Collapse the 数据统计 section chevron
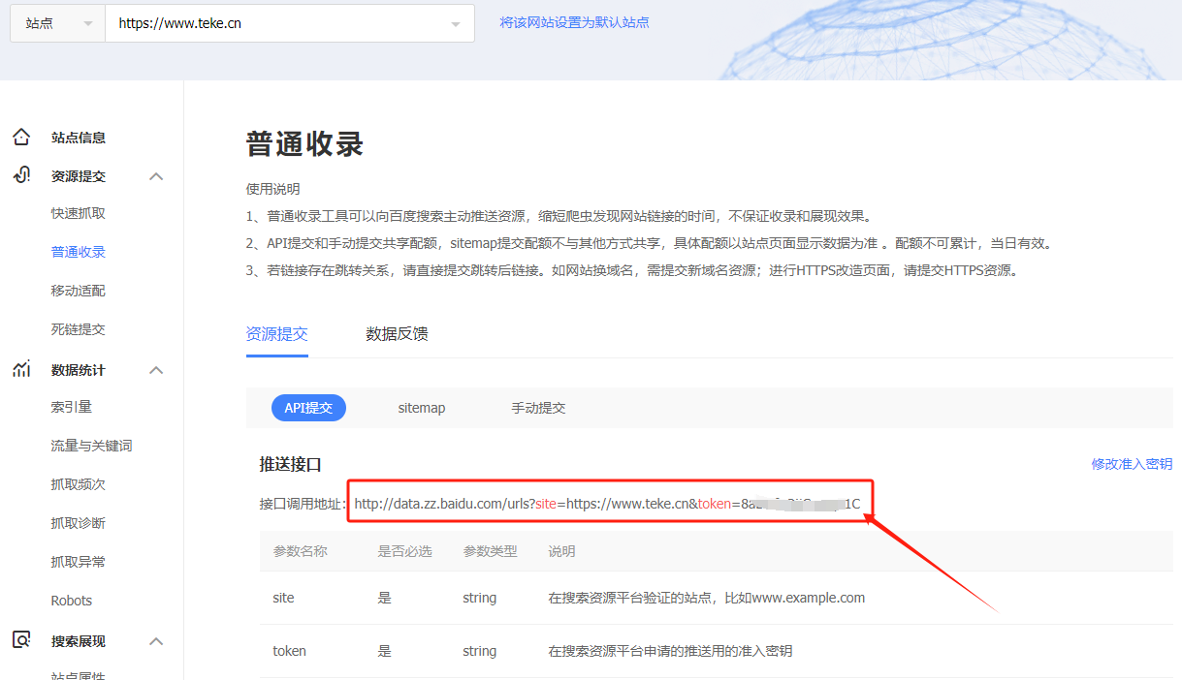 [156, 370]
